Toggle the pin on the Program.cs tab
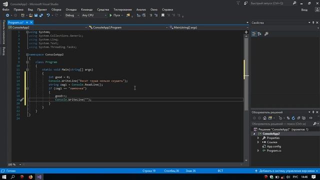The image size is (320, 180). 27,22
